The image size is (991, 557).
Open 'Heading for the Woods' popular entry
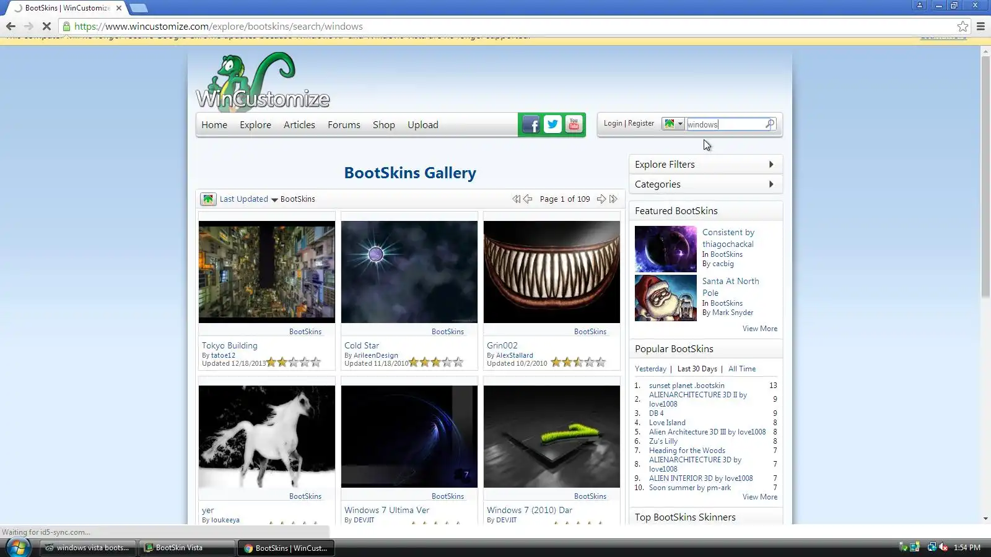click(687, 451)
